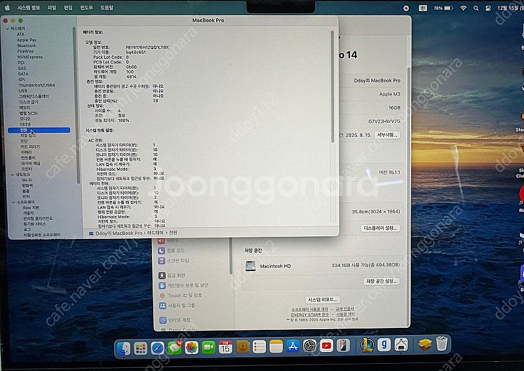Open iPhone Mirroring in the Dock
Screen dimensions: 524x371
tap(343, 345)
